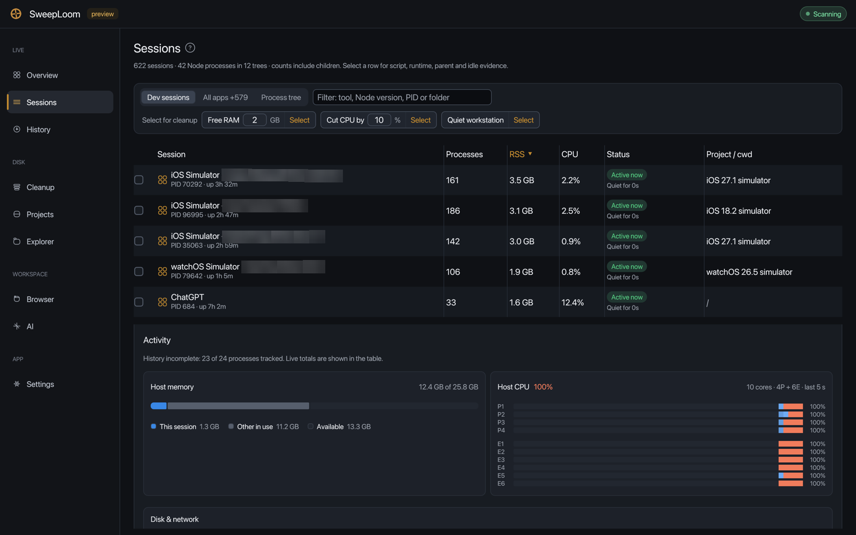Click Select for Quiet workstation
Screen dimensions: 856x535
click(x=524, y=120)
